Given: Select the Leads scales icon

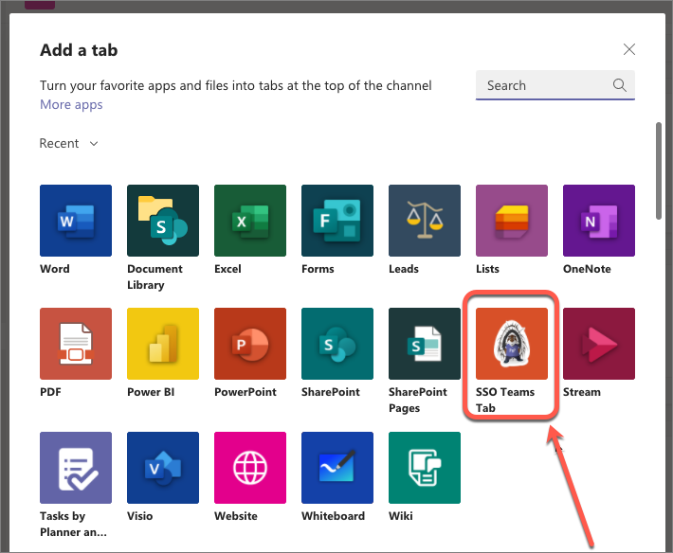Looking at the screenshot, I should click(425, 221).
